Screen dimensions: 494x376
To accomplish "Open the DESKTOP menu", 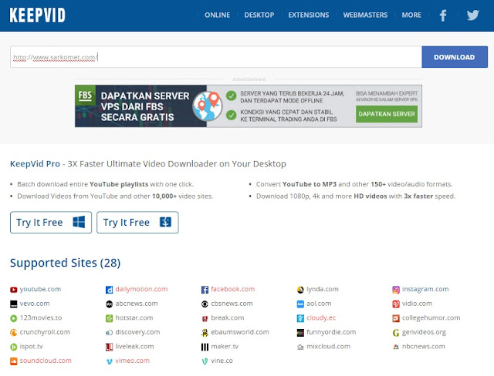I will pyautogui.click(x=259, y=15).
